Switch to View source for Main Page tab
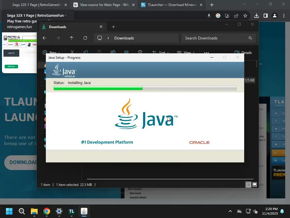290x218 pixels. [104, 5]
